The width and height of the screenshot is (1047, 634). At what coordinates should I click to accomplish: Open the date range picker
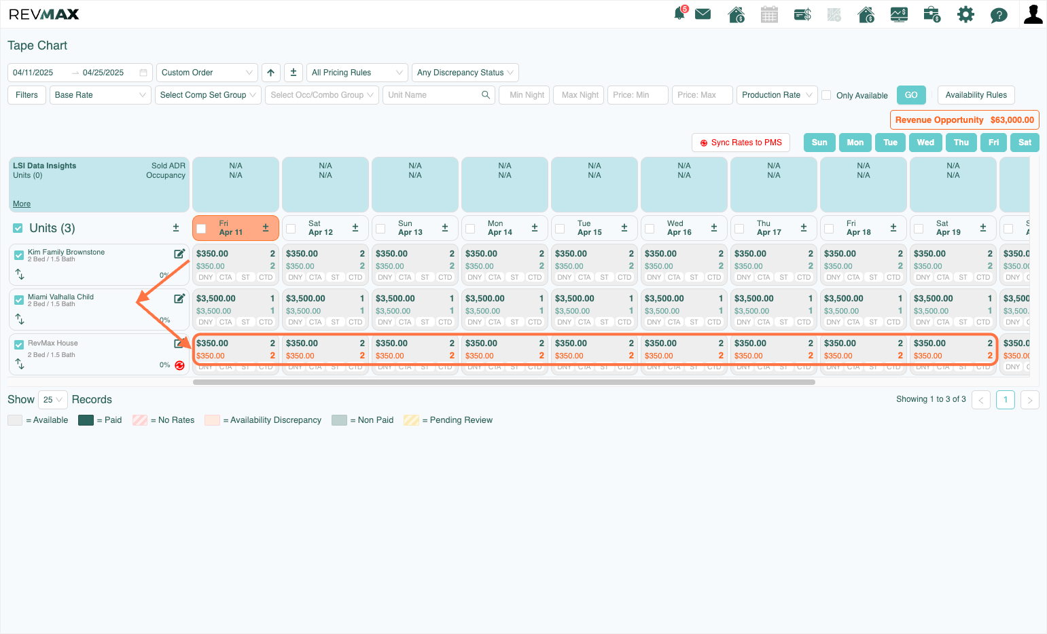[80, 73]
